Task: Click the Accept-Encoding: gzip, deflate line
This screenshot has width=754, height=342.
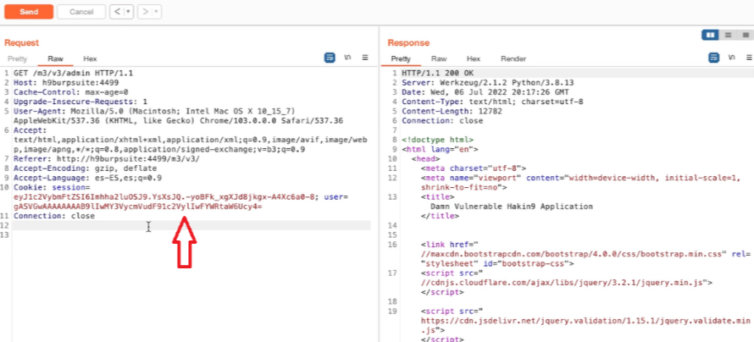Action: click(x=85, y=168)
